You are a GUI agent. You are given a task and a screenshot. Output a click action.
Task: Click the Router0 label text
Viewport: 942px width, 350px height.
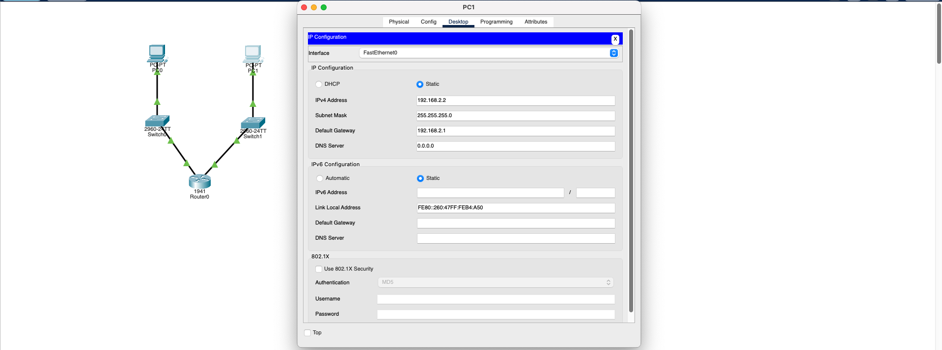pos(199,197)
